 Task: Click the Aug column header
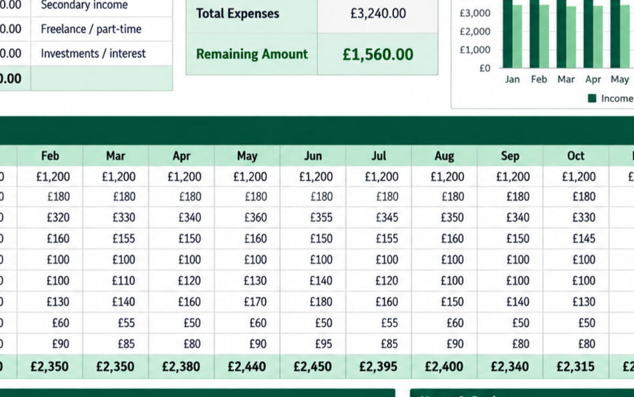click(445, 156)
